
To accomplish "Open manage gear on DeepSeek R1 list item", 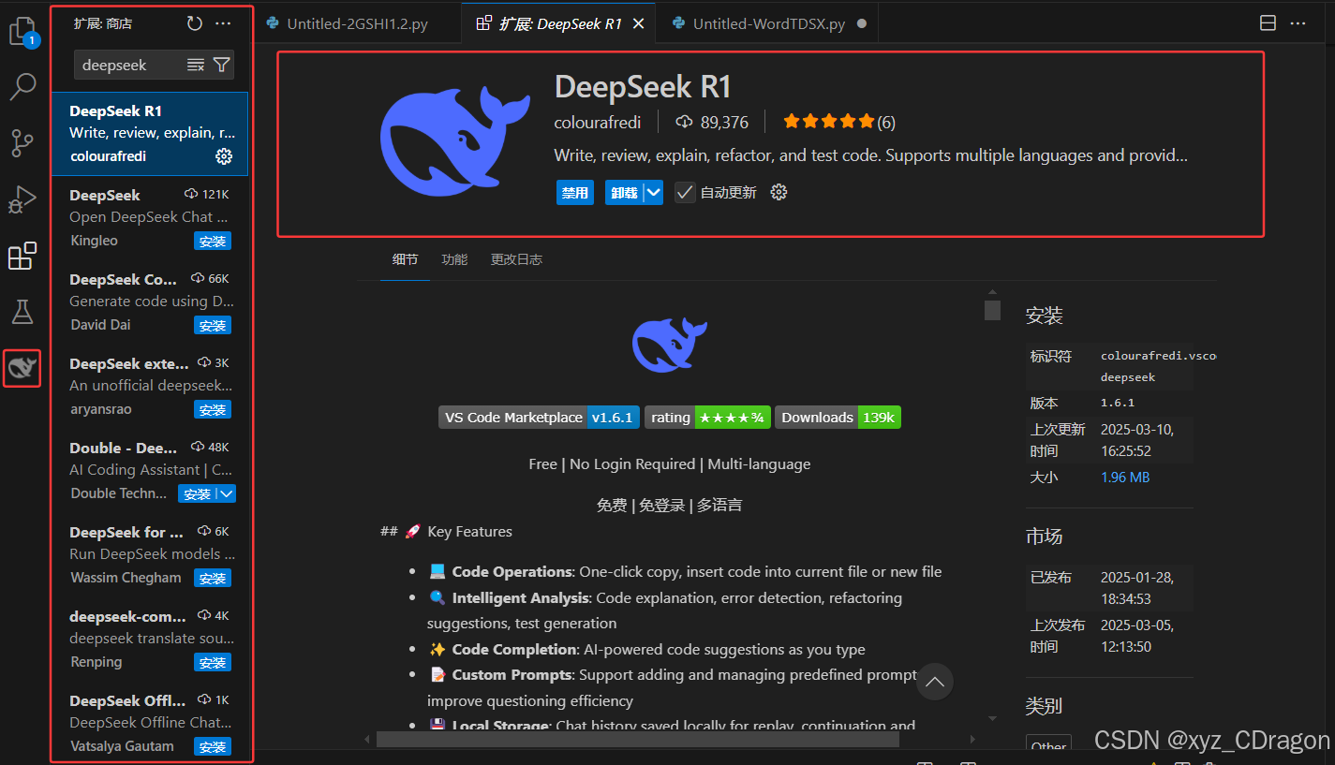I will (x=224, y=156).
